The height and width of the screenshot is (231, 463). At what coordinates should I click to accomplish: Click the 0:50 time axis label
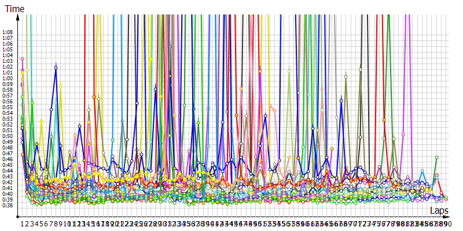pyautogui.click(x=8, y=136)
